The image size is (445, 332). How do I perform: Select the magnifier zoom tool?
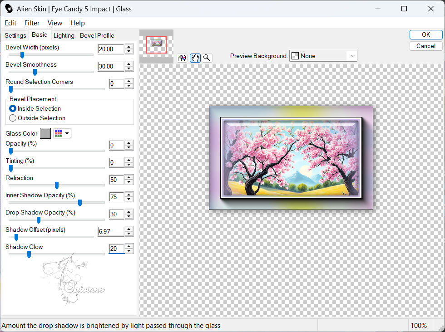[207, 58]
